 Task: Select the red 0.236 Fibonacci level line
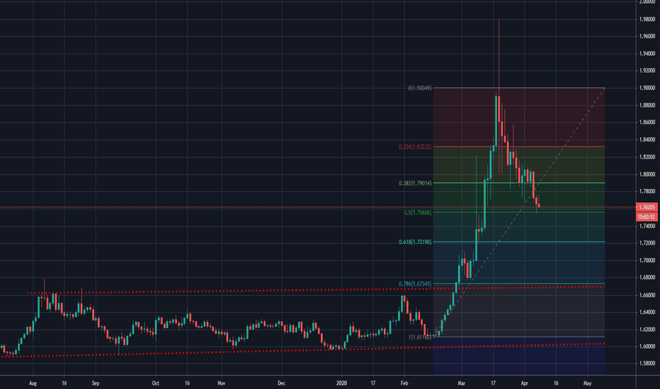tap(519, 147)
